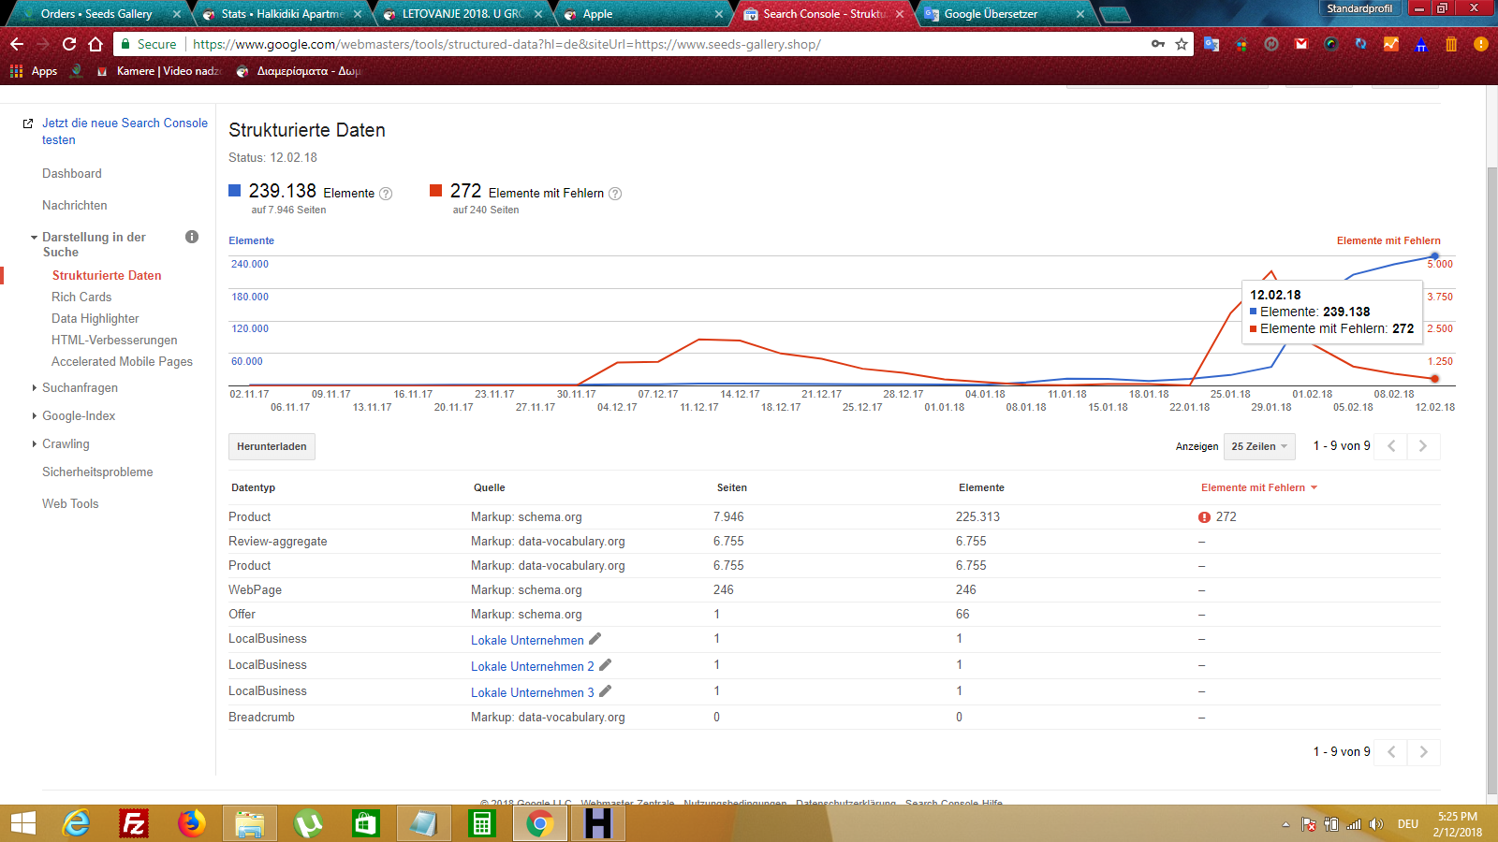Click the help icon next to Elemente mit Fehlern

tap(615, 194)
